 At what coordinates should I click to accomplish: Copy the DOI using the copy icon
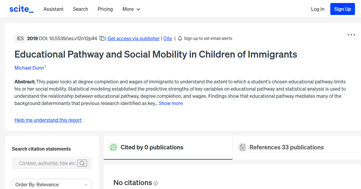pyautogui.click(x=102, y=38)
